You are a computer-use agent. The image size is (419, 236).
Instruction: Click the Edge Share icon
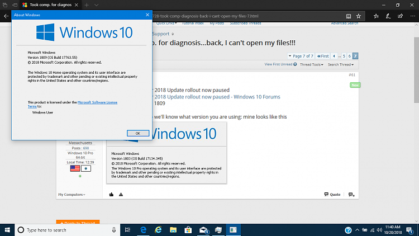click(401, 16)
